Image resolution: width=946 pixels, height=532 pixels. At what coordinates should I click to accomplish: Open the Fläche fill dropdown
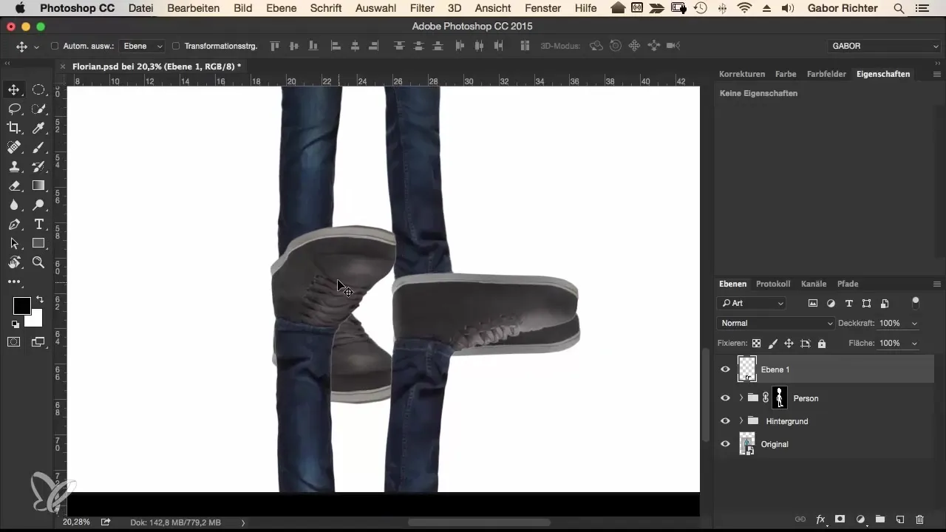point(915,344)
